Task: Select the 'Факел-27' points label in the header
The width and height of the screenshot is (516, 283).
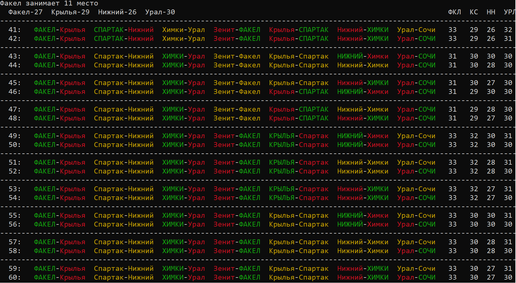Action: pos(26,12)
